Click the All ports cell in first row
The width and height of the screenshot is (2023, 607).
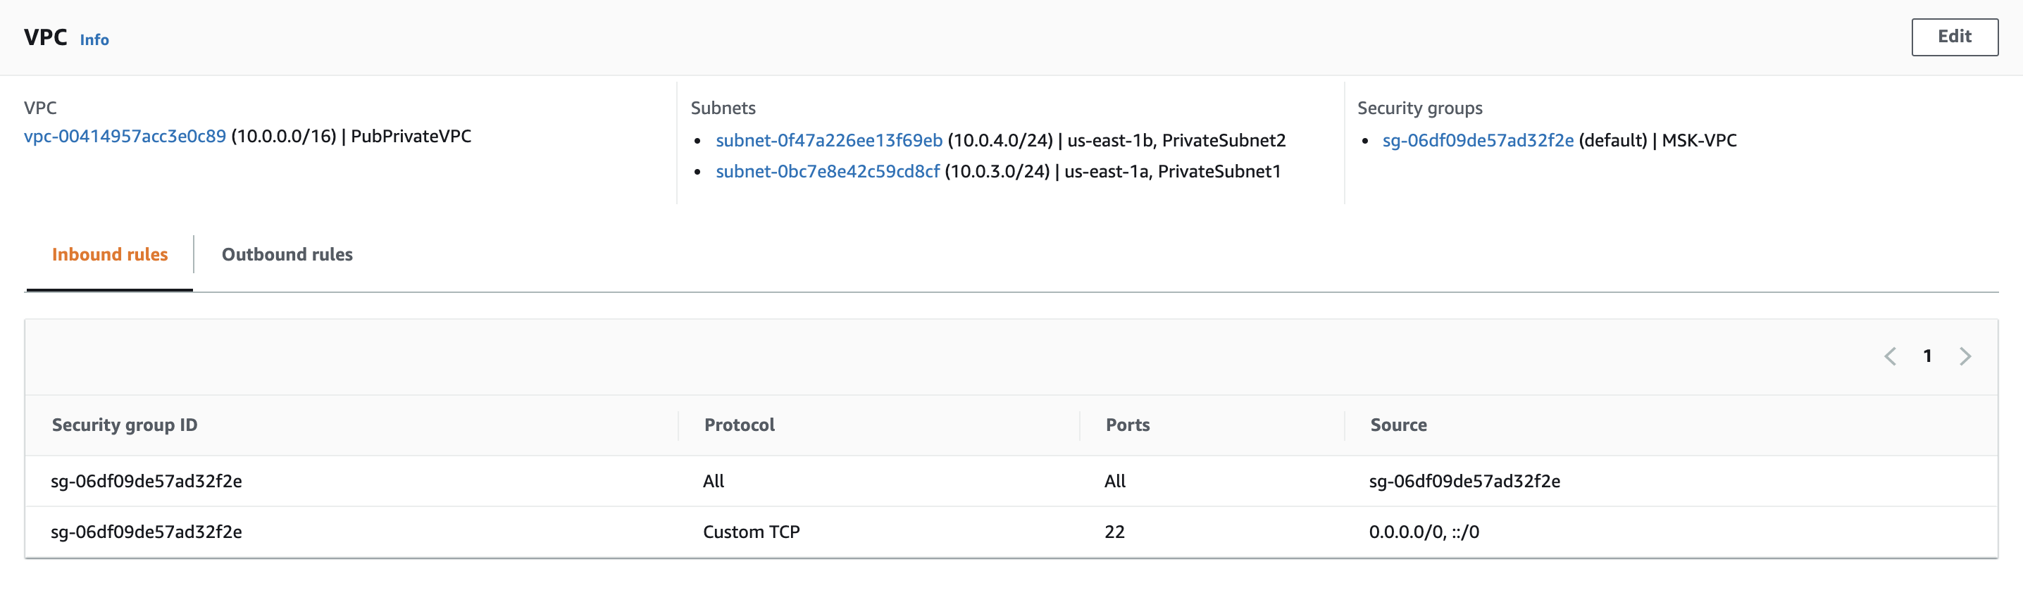pyautogui.click(x=1114, y=482)
